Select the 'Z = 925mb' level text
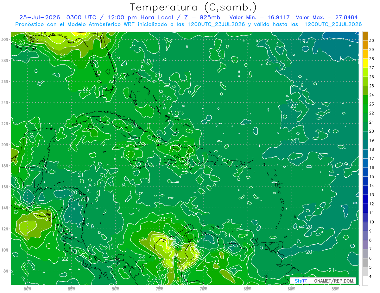Image resolution: width=380 pixels, height=293 pixels. click(202, 17)
